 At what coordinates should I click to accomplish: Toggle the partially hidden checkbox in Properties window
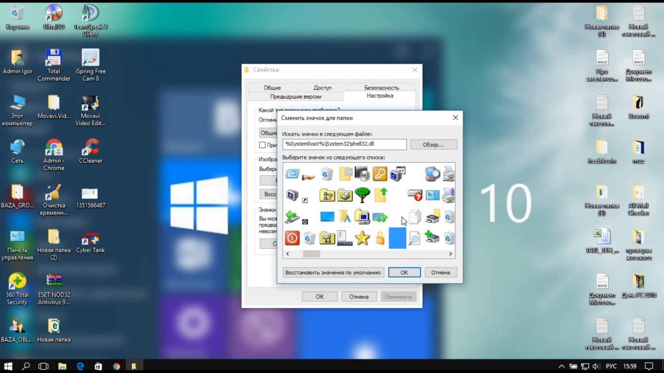tap(262, 145)
